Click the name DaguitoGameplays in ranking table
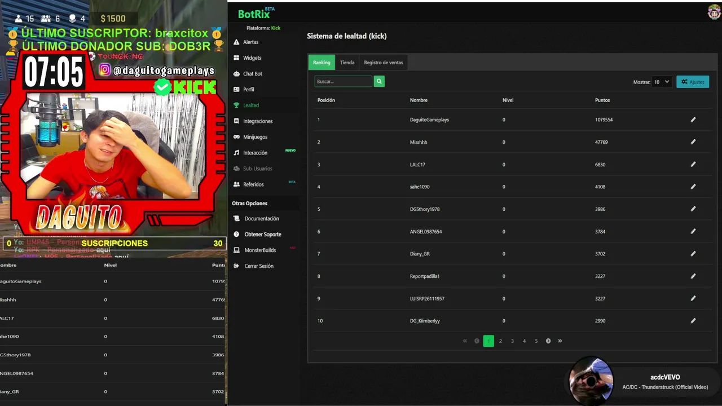Viewport: 722px width, 406px height. tap(429, 120)
